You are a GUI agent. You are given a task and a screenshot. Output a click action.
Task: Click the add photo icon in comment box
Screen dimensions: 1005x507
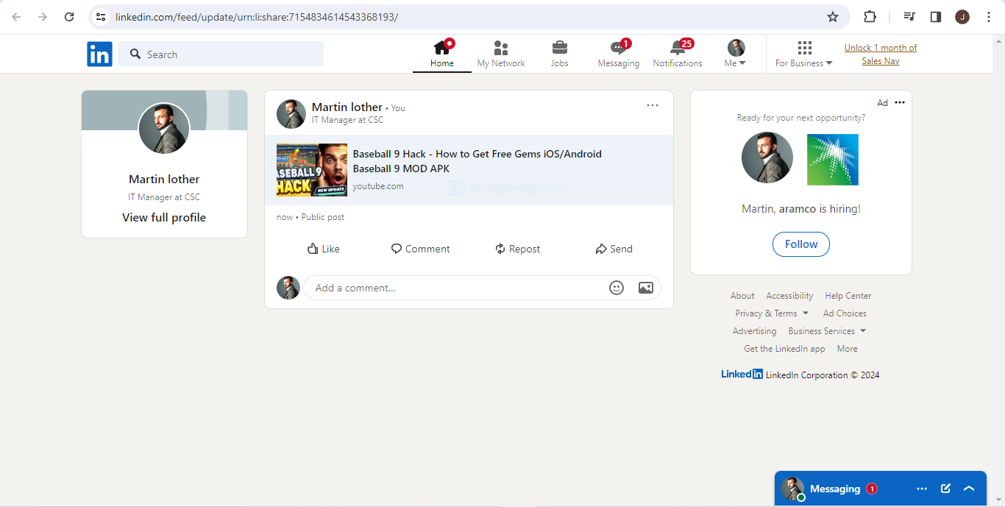646,288
